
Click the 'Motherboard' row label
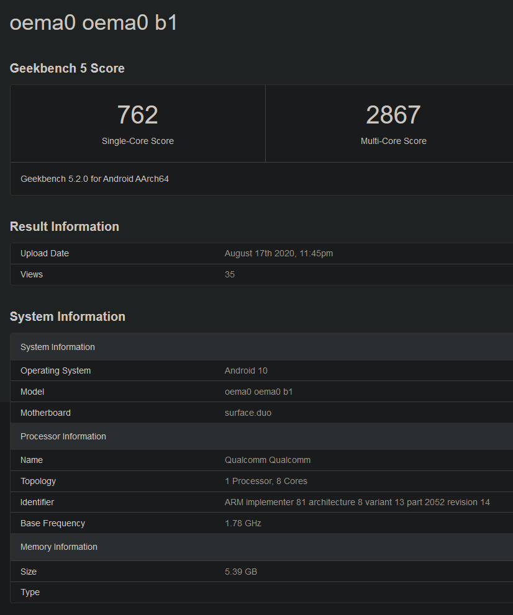[45, 413]
